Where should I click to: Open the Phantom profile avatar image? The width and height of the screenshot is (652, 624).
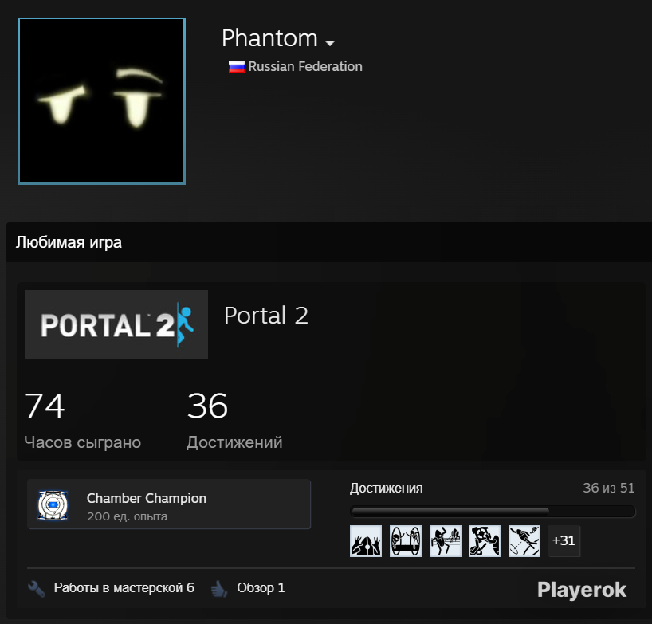(102, 101)
